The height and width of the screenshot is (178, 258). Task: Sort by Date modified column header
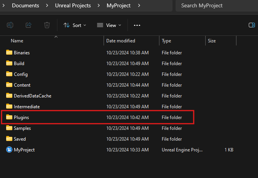pos(121,41)
